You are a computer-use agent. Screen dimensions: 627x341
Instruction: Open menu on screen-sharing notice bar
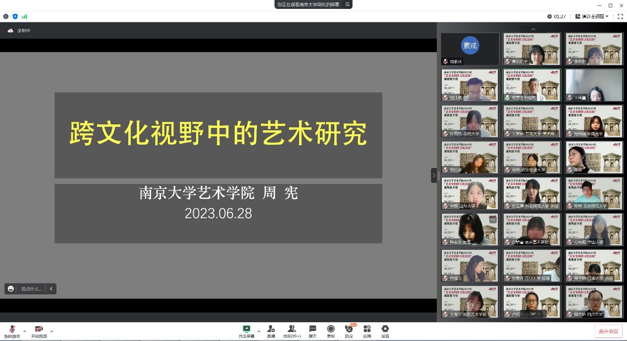point(348,4)
